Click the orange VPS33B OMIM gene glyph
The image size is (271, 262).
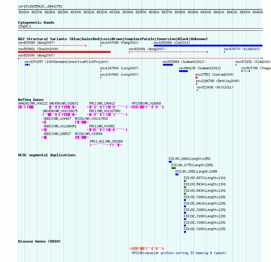(x=146, y=249)
